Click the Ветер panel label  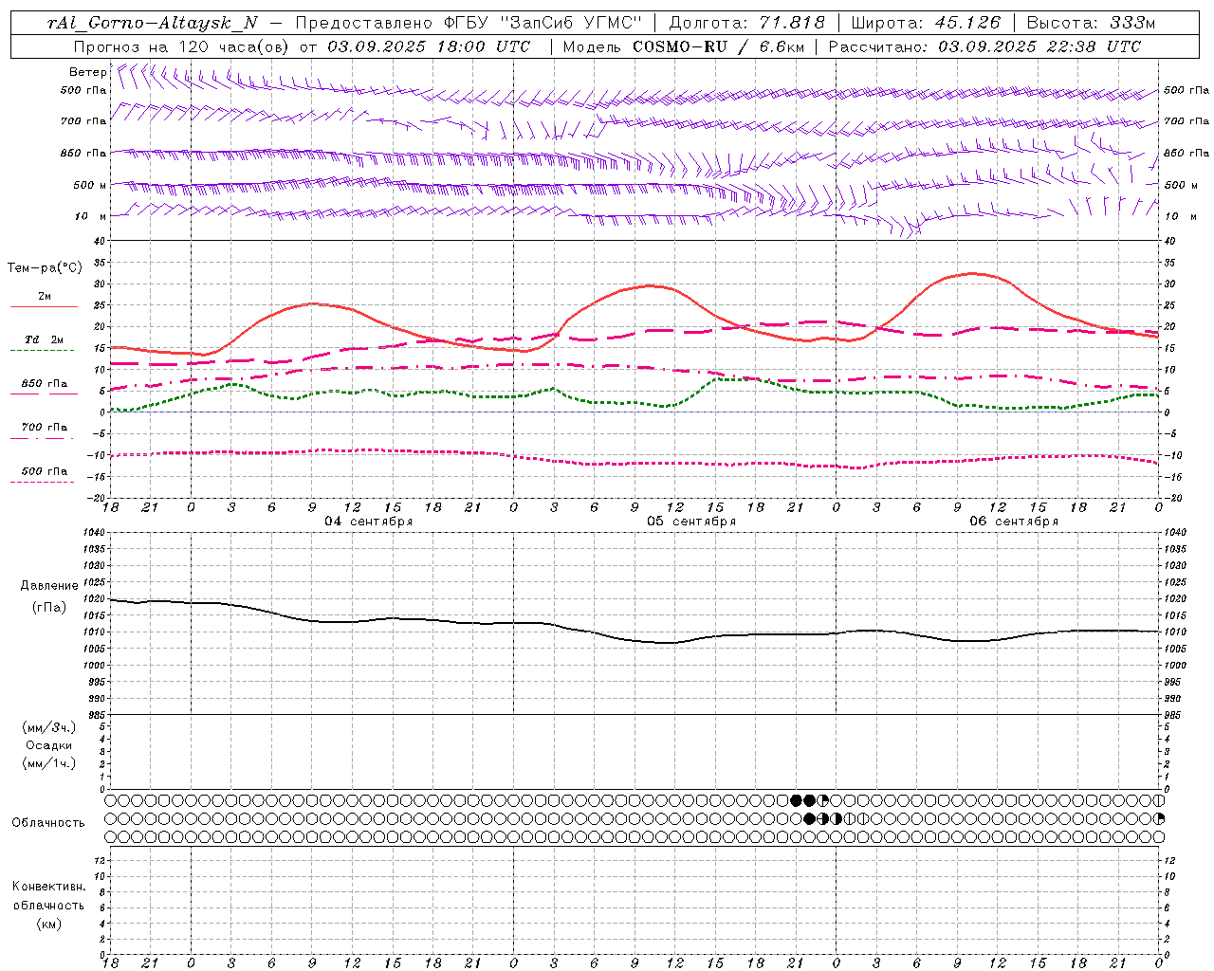click(88, 72)
